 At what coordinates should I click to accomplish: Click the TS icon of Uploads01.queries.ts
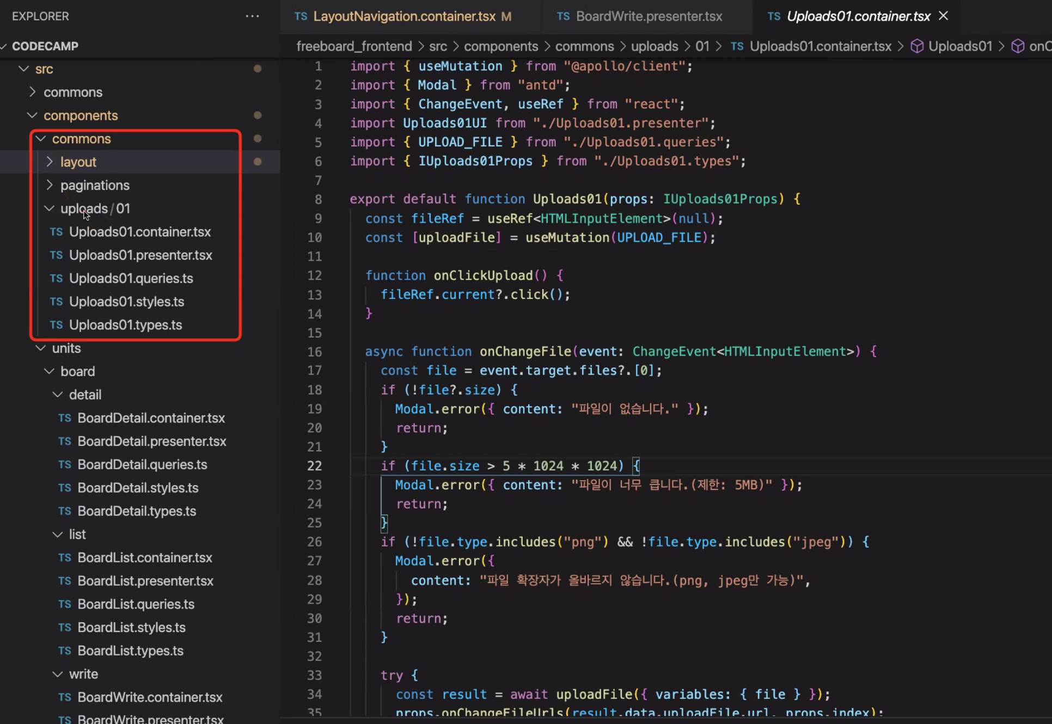[x=56, y=278]
